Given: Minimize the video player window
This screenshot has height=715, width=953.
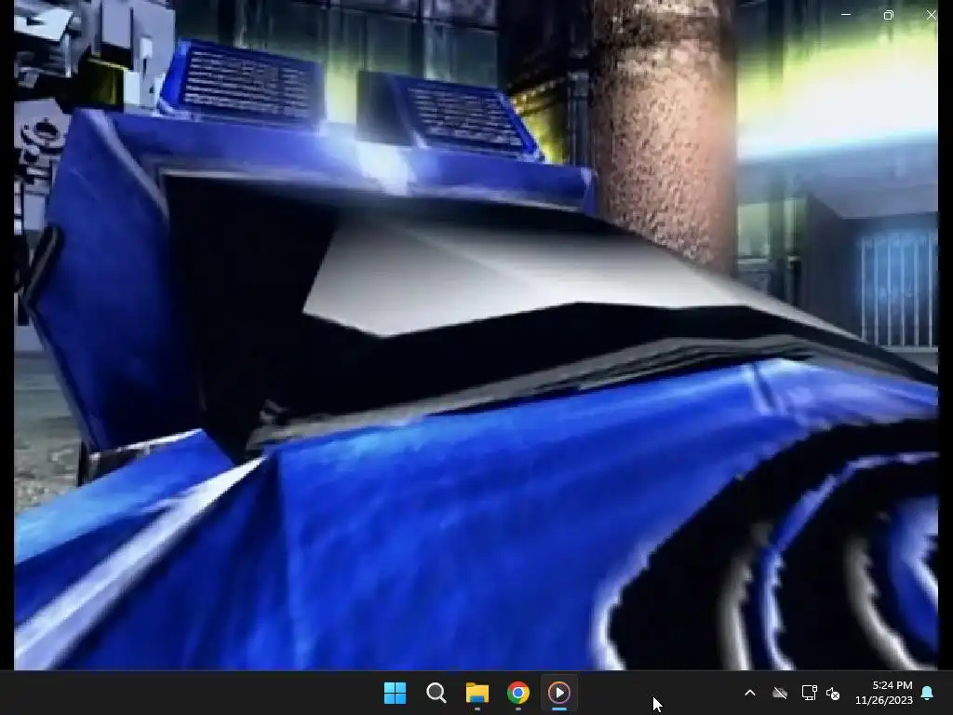Looking at the screenshot, I should click(x=845, y=15).
